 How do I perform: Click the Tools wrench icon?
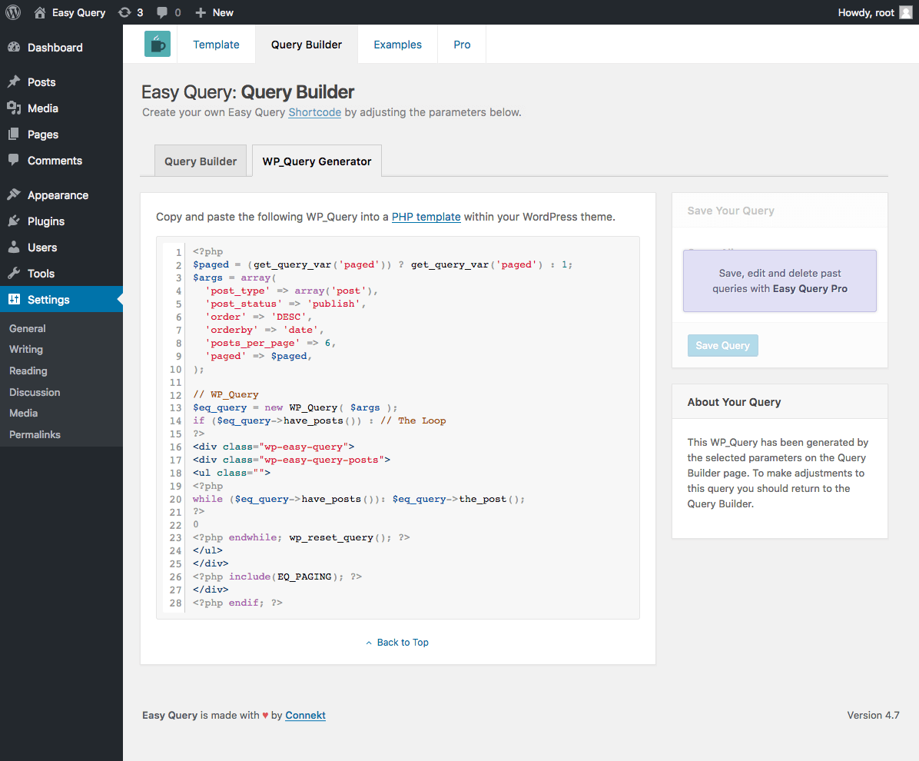coord(14,273)
